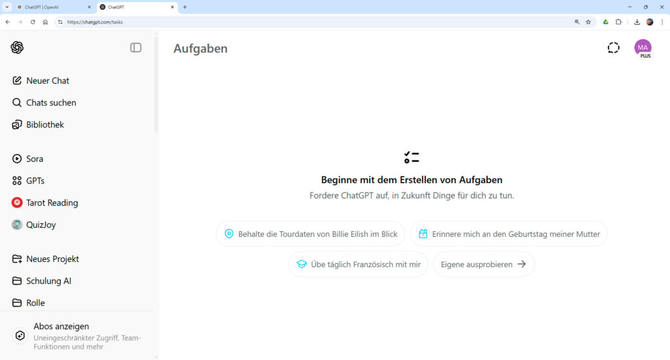The image size is (670, 360).
Task: Click the zoom magnifier icon in address bar
Action: point(577,22)
